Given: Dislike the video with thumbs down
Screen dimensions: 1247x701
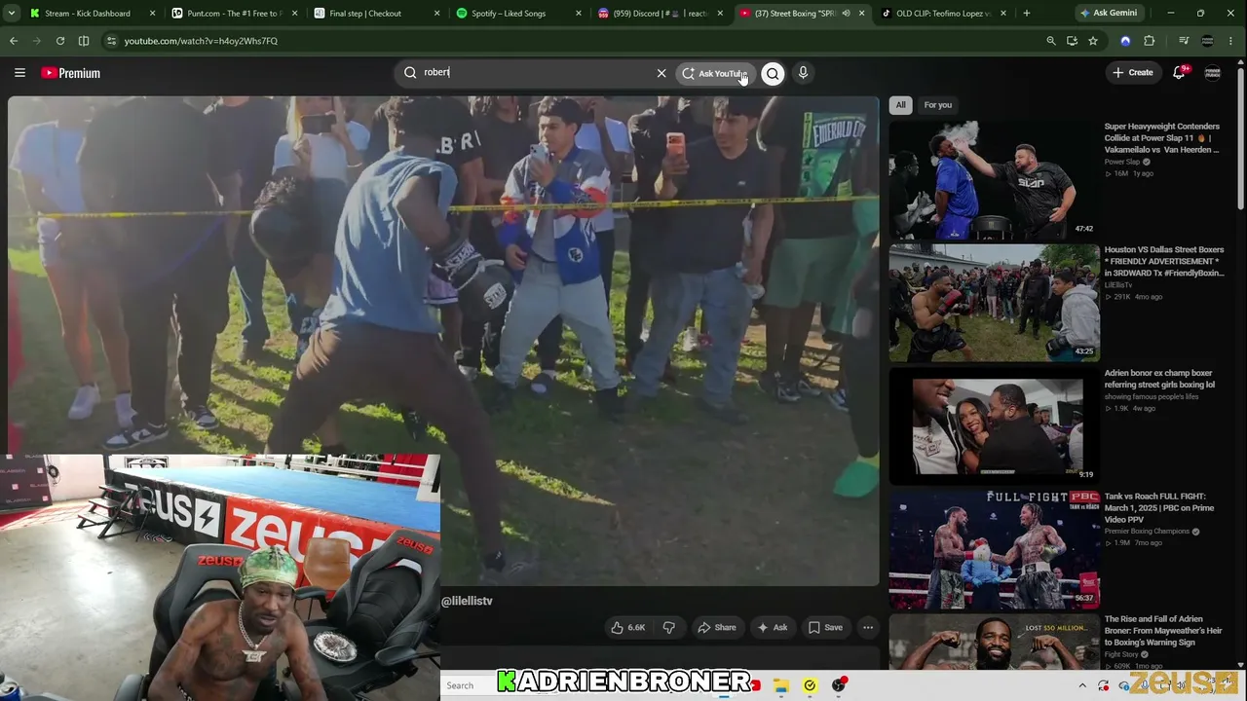Looking at the screenshot, I should [x=669, y=628].
